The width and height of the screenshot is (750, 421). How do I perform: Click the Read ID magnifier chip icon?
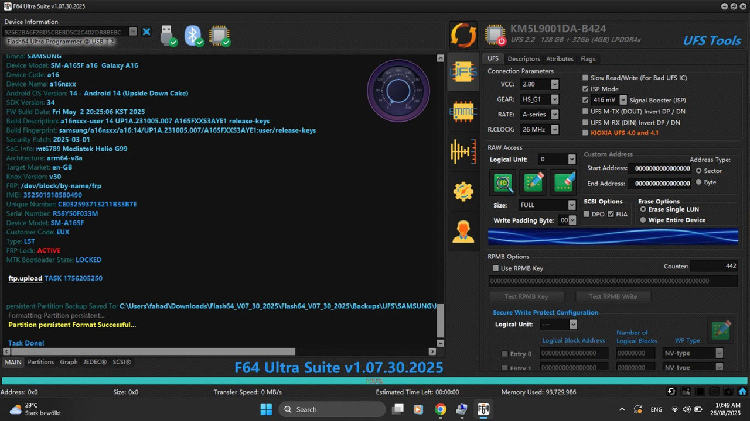pos(503,183)
